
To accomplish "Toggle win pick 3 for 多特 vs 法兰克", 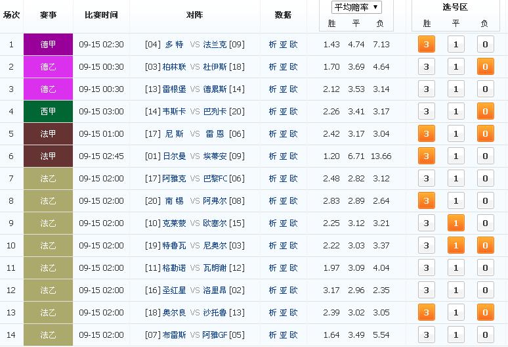I will [x=427, y=45].
